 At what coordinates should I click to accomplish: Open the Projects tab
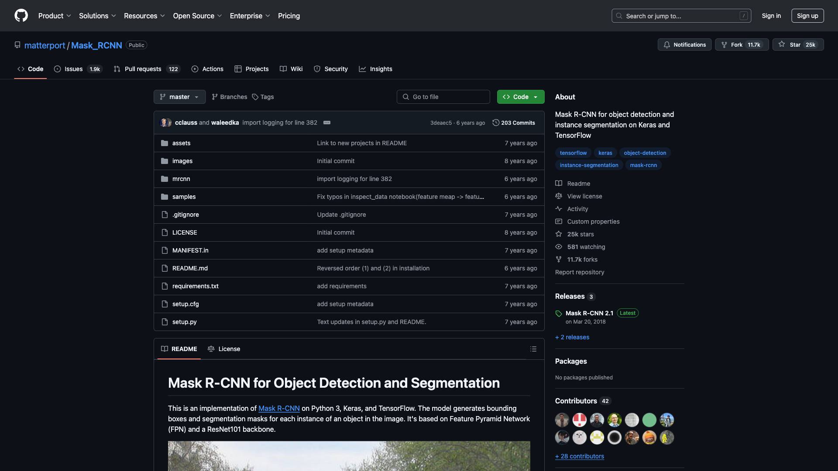coord(251,69)
